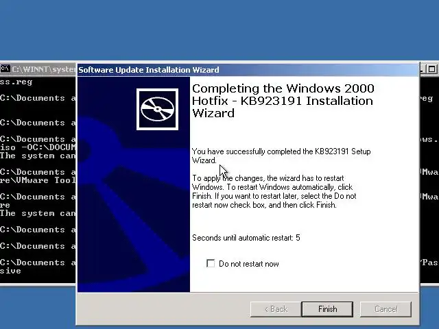Click the Seconds until automatic restart text
The height and width of the screenshot is (329, 439).
pos(246,238)
